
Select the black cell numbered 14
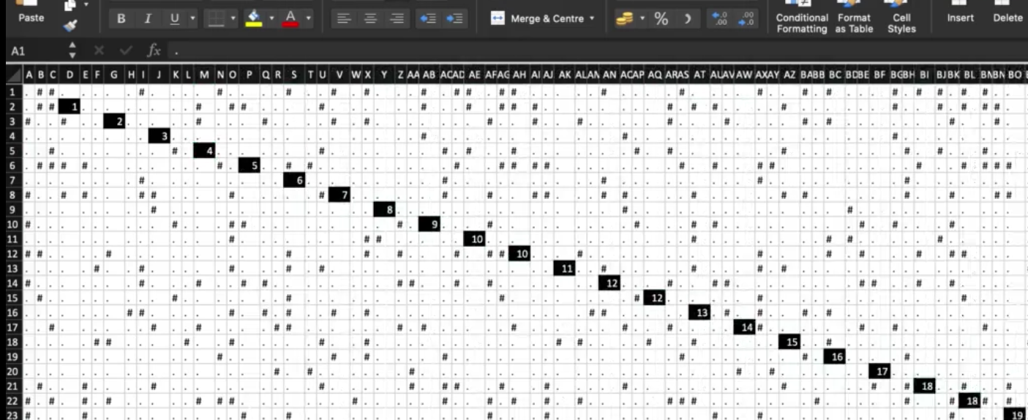tap(744, 327)
